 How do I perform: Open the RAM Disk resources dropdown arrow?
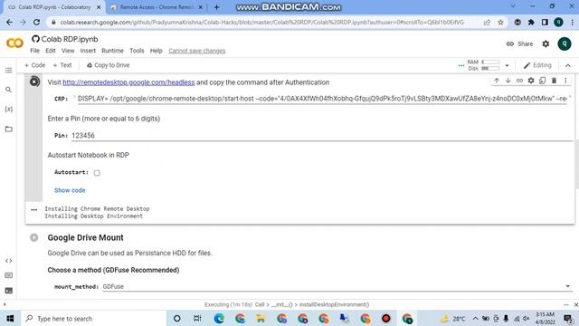pyautogui.click(x=507, y=65)
